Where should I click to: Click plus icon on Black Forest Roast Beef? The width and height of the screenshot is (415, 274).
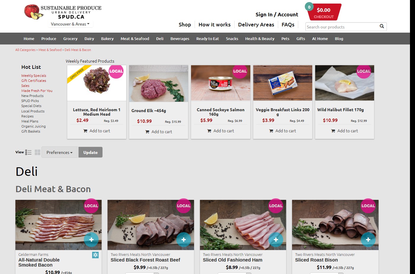tap(184, 240)
